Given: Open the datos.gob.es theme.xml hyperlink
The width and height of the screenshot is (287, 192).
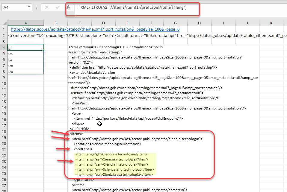Looking at the screenshot, I should pos(95,29).
